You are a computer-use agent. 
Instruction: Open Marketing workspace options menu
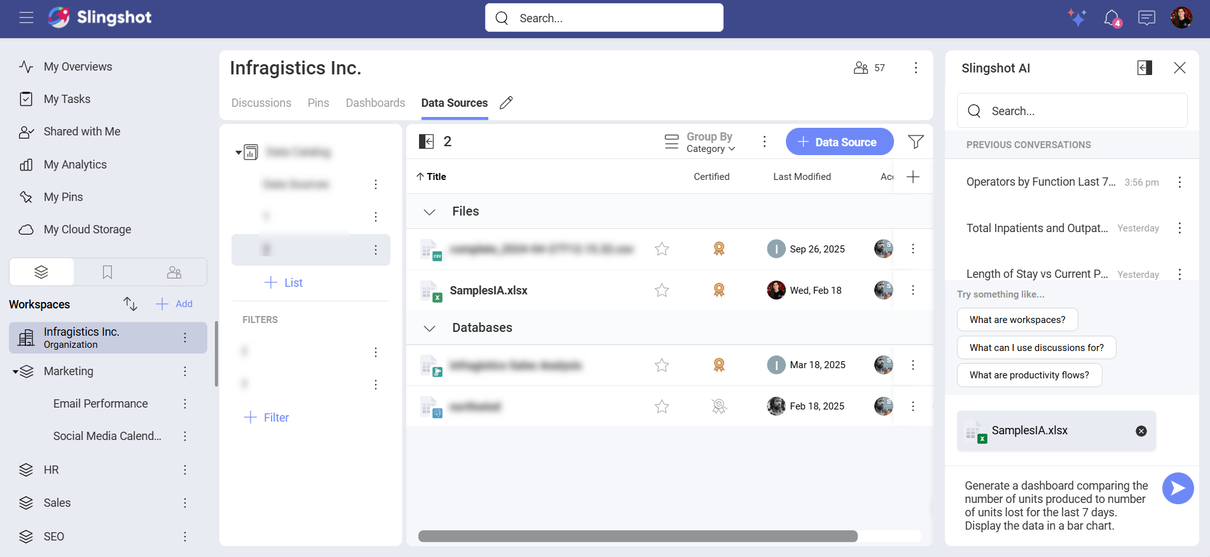click(185, 371)
